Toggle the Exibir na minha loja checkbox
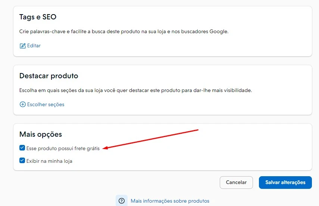Image resolution: width=319 pixels, height=206 pixels. tap(22, 161)
